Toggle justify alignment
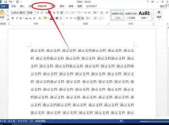Image resolution: width=169 pixels, height=125 pixels. [79, 18]
